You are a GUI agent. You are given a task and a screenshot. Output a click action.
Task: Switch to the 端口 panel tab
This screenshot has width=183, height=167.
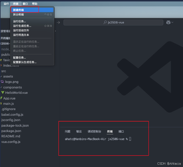point(121,132)
